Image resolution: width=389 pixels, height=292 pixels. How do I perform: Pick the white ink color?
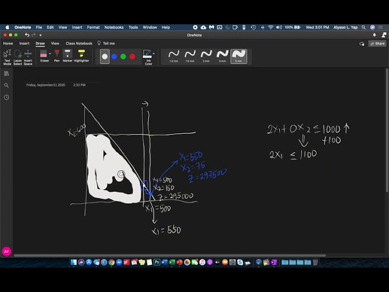tap(105, 57)
